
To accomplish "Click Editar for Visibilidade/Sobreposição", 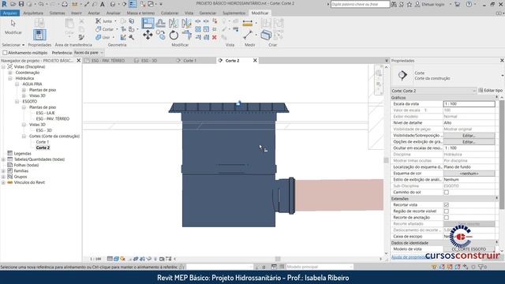I will pyautogui.click(x=469, y=136).
